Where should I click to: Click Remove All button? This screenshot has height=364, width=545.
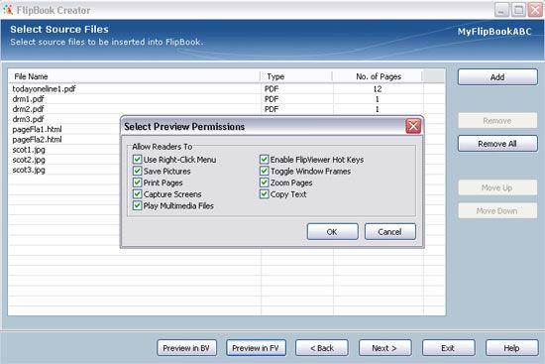(x=497, y=144)
